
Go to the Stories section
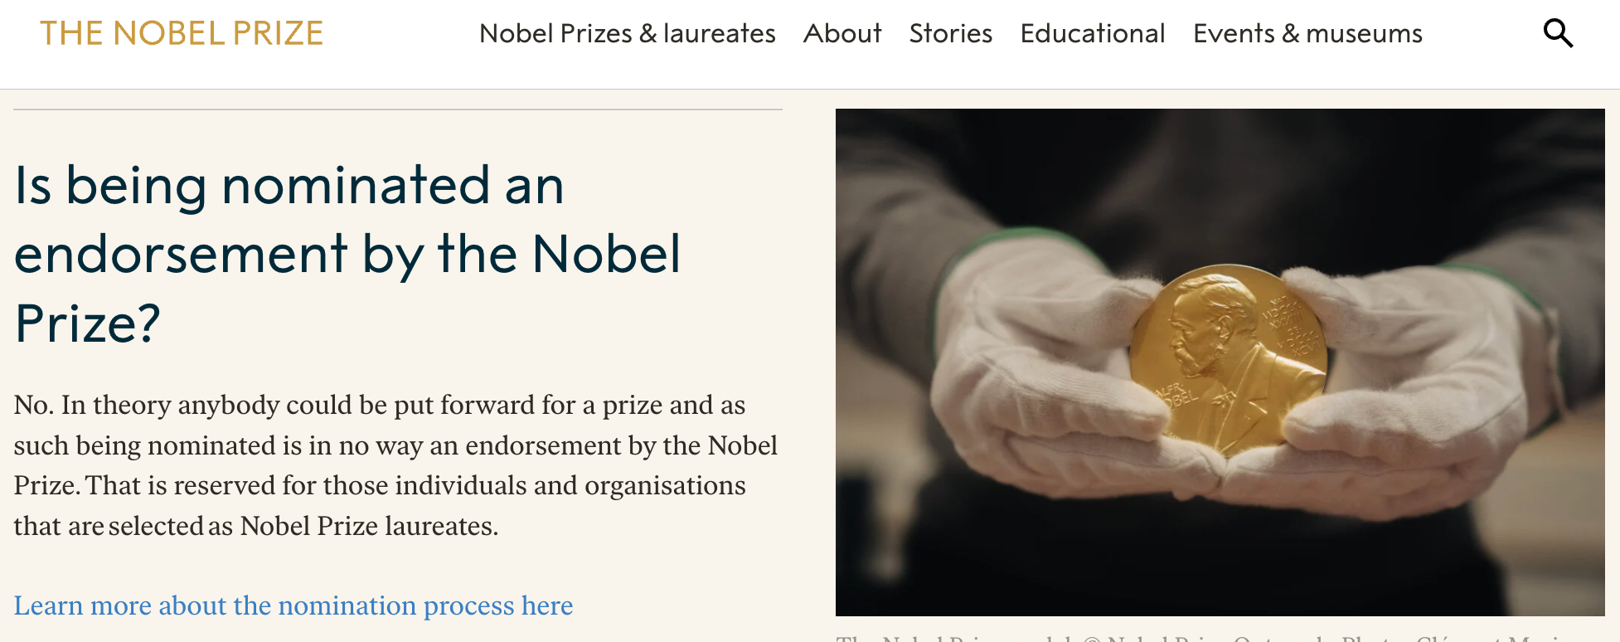pyautogui.click(x=950, y=34)
